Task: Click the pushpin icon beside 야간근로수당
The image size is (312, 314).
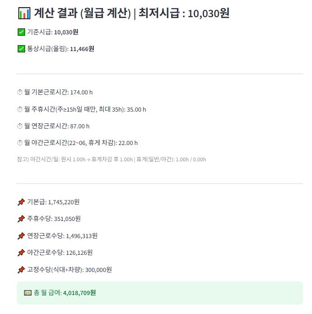Action: click(21, 253)
